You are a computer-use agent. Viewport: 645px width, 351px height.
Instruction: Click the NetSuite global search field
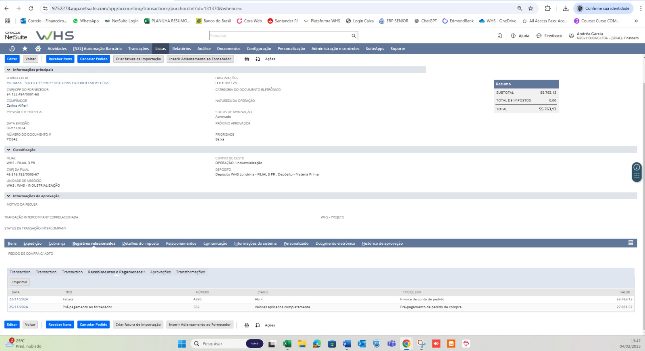280,36
